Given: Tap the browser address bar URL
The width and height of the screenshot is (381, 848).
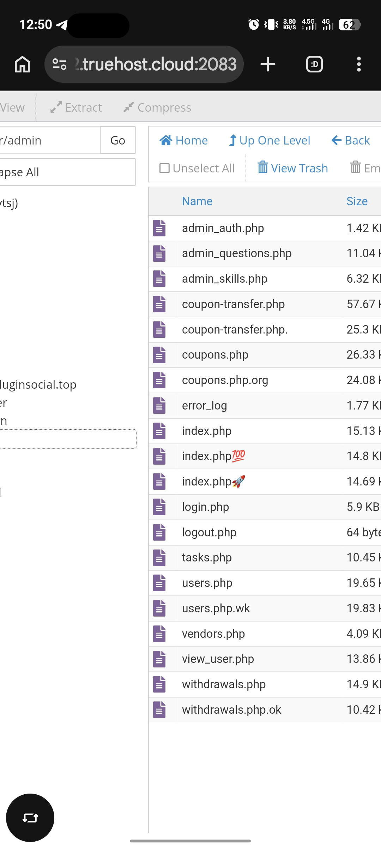Looking at the screenshot, I should coord(155,64).
